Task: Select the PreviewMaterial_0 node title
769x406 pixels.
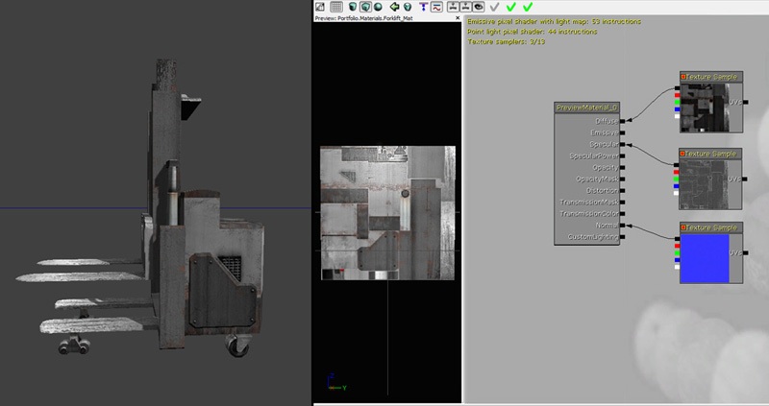Action: (x=587, y=107)
